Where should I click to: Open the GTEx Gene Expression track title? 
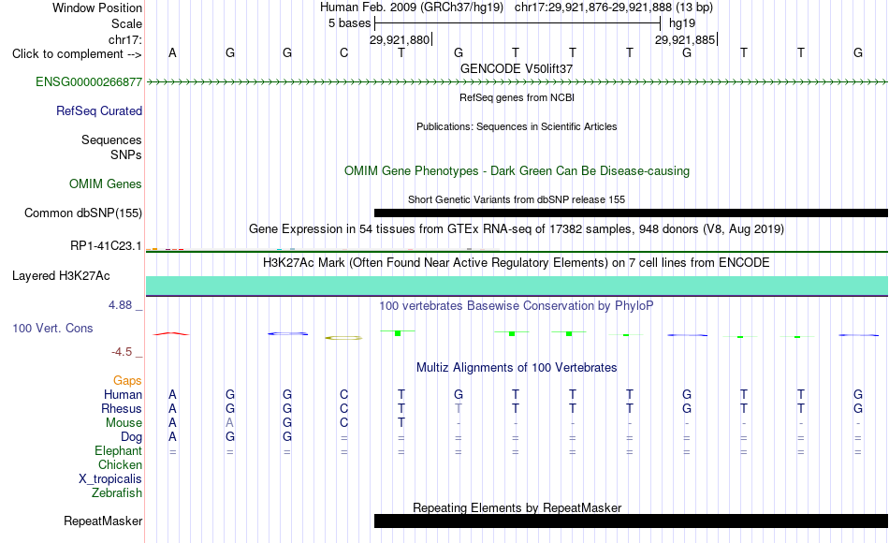(517, 229)
